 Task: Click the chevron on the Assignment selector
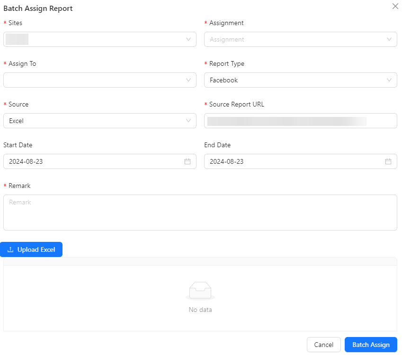tap(390, 39)
